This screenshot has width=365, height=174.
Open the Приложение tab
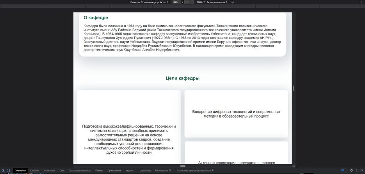click(x=114, y=170)
